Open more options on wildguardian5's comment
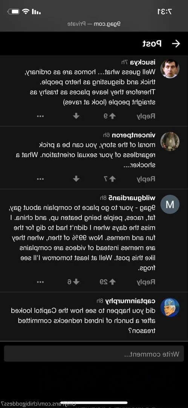The image size is (188, 408). click(x=40, y=282)
